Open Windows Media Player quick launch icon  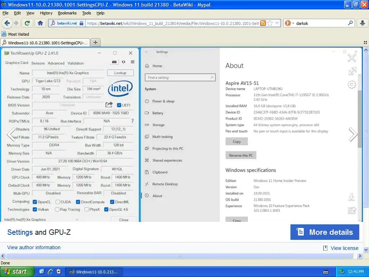tap(59, 271)
